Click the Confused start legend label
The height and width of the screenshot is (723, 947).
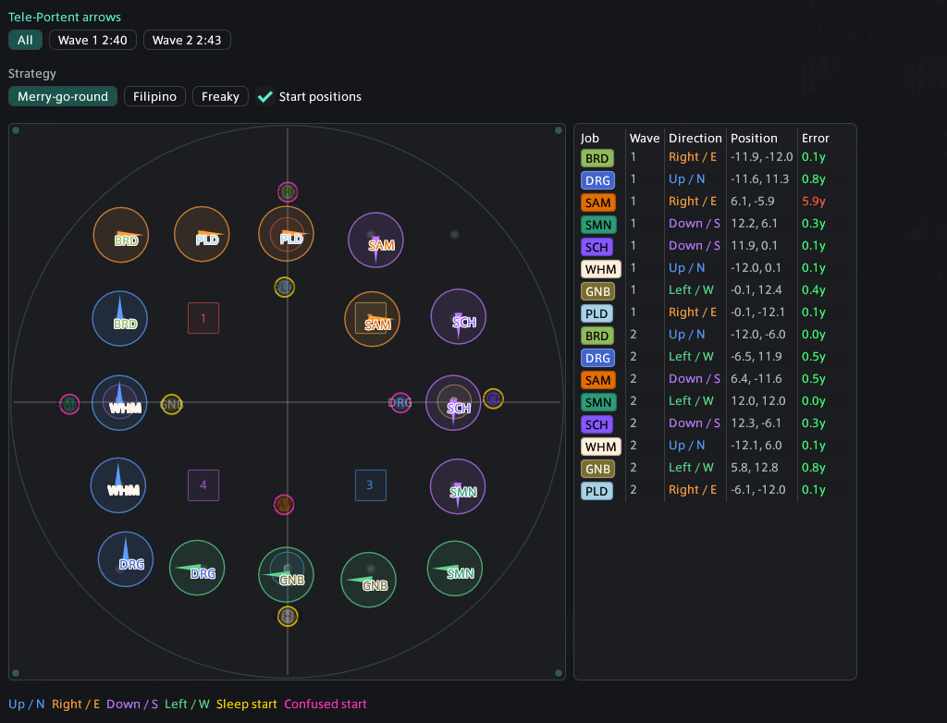pyautogui.click(x=326, y=705)
